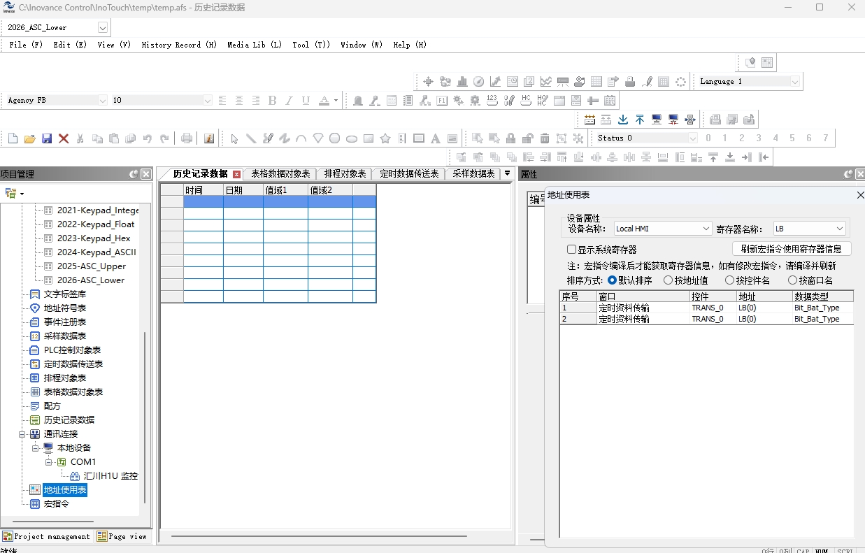Click the bar chart object icon
This screenshot has width=865, height=553.
pyautogui.click(x=462, y=82)
